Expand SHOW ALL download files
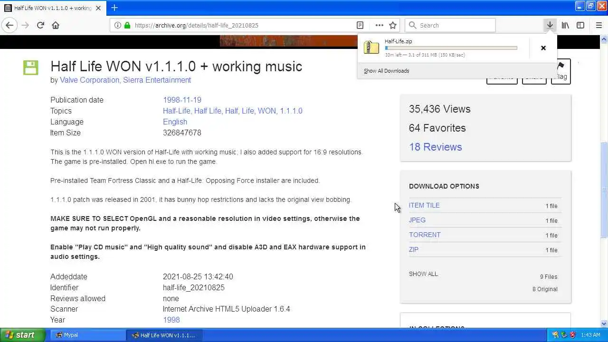The height and width of the screenshot is (342, 608). tap(423, 274)
